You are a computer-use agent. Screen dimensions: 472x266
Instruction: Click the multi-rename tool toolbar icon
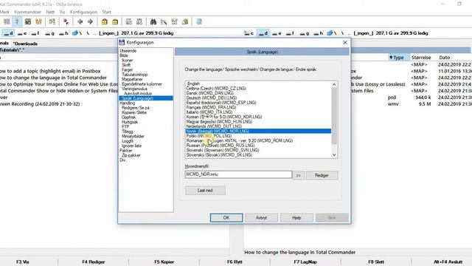(164, 21)
